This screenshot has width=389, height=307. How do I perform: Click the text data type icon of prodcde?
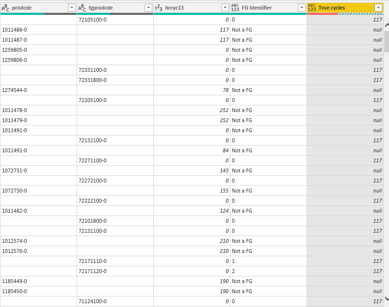(x=5, y=8)
